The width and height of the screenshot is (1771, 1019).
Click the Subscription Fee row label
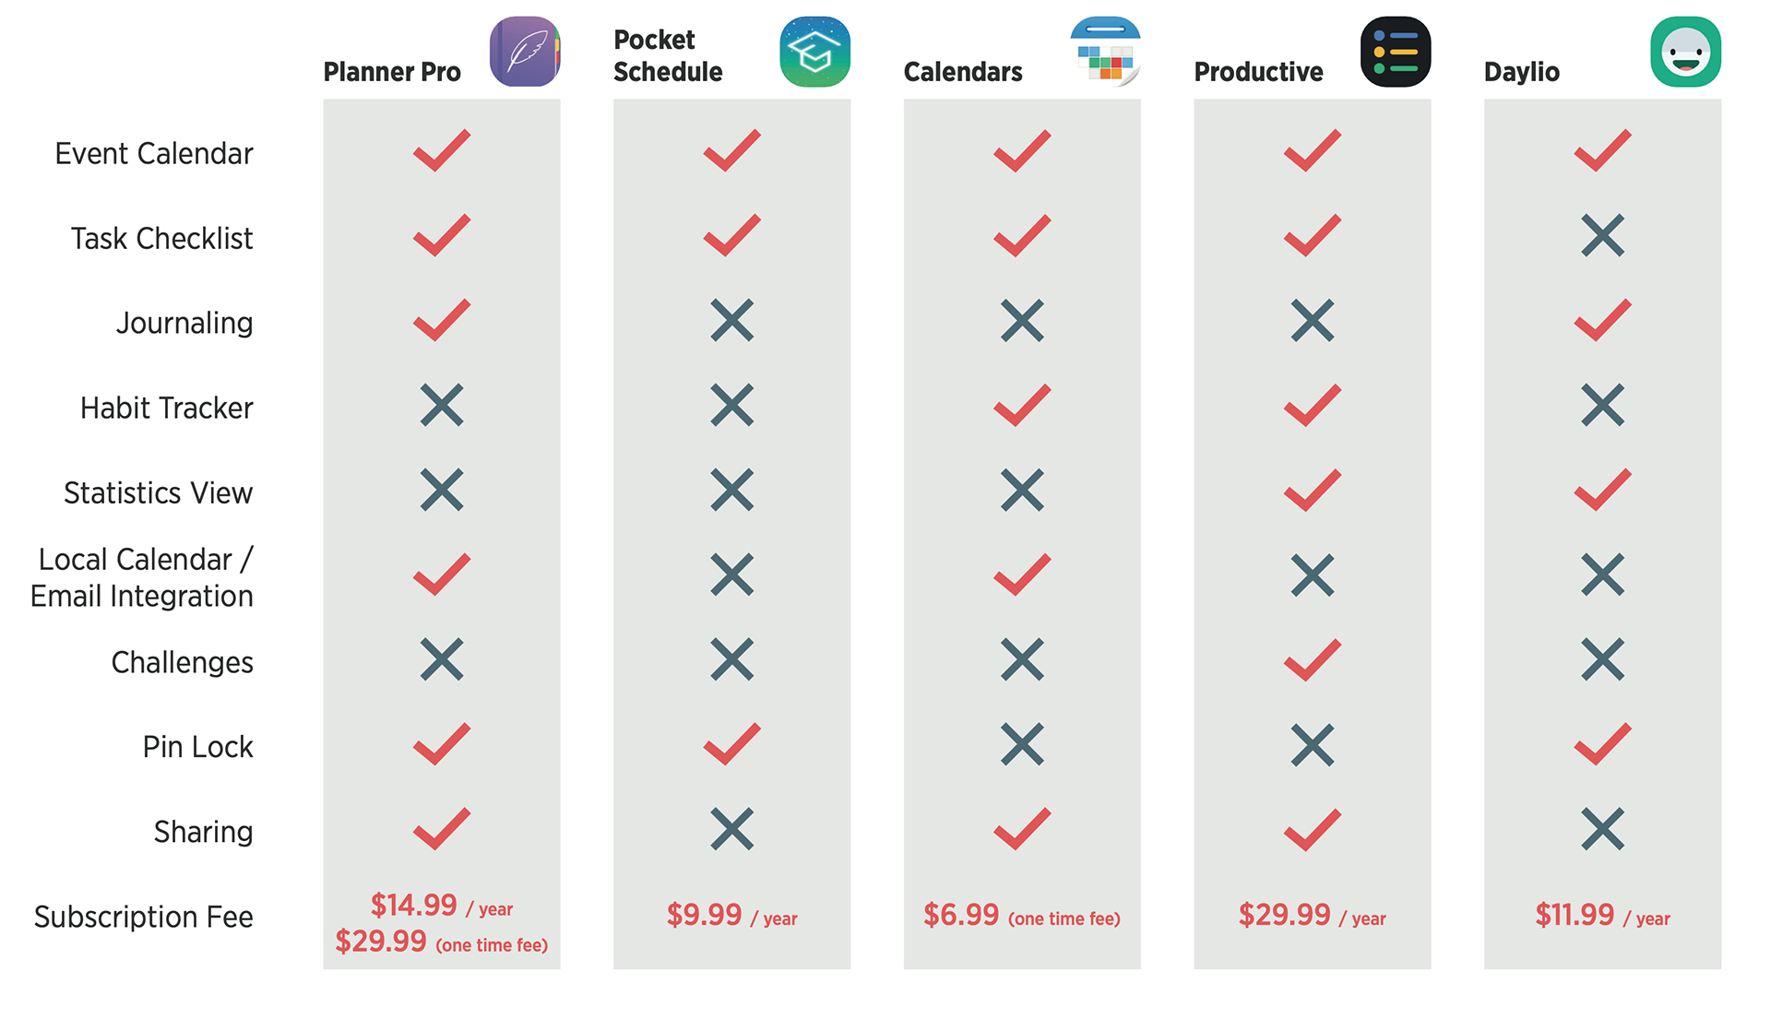point(144,918)
